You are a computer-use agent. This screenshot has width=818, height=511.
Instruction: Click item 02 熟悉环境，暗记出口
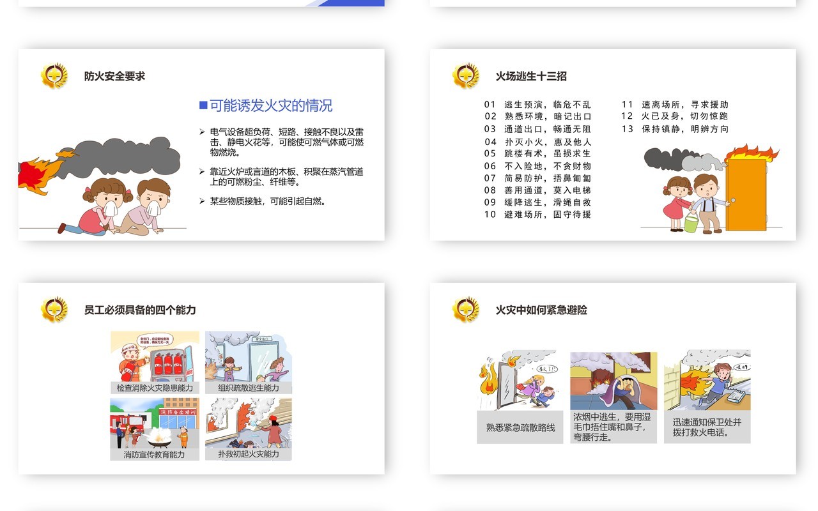(537, 116)
